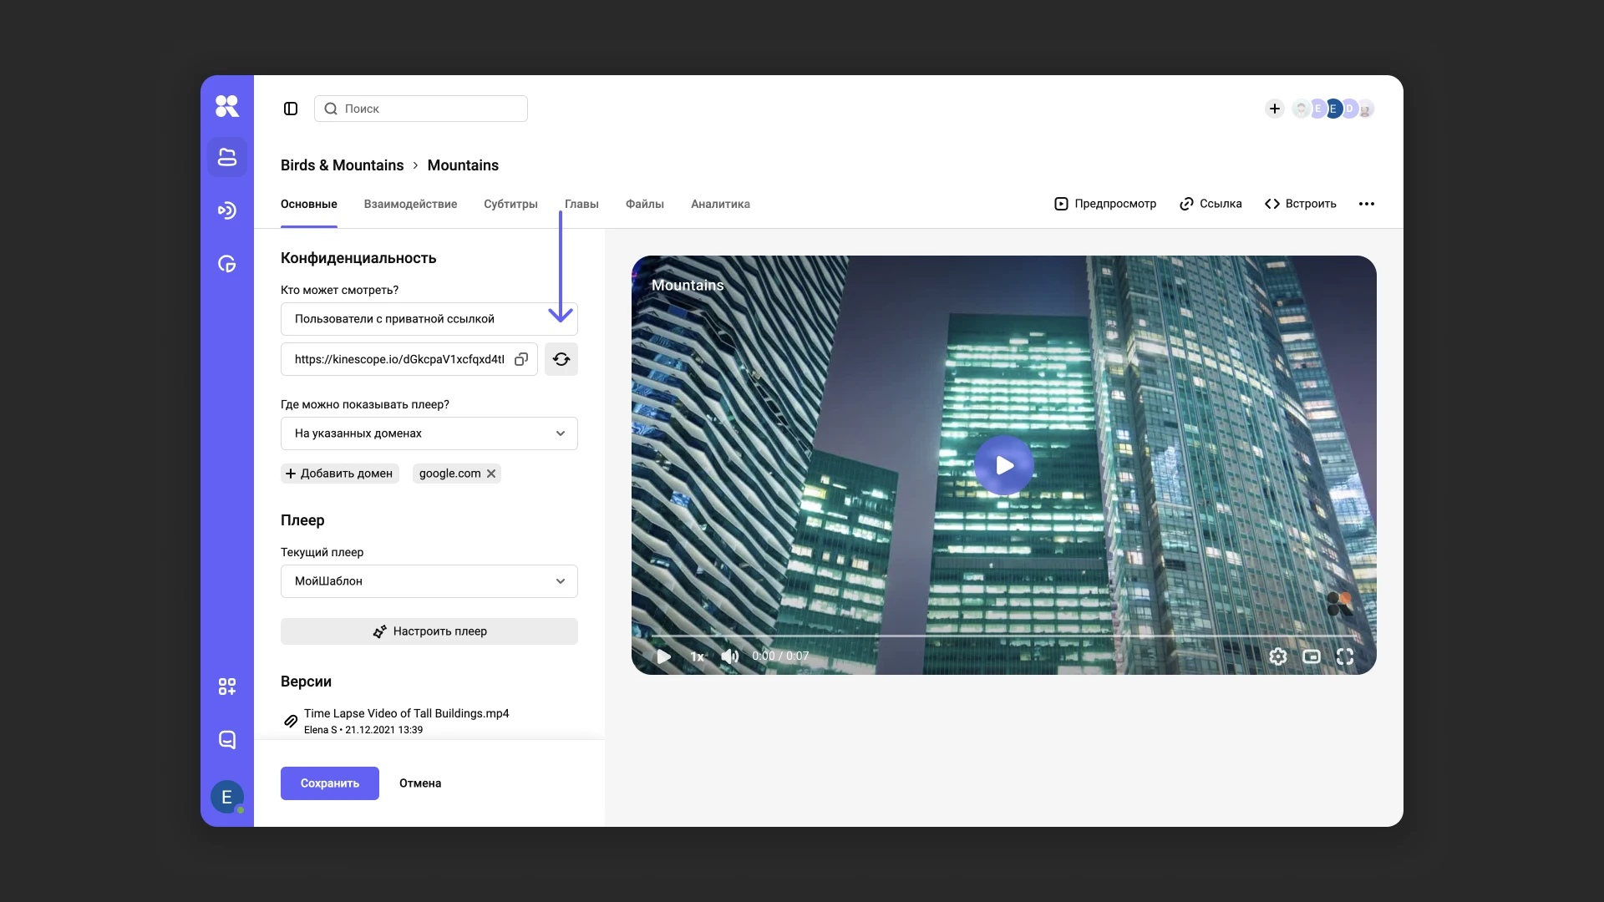Expand the 'Кто может смотреть' dropdown

429,319
